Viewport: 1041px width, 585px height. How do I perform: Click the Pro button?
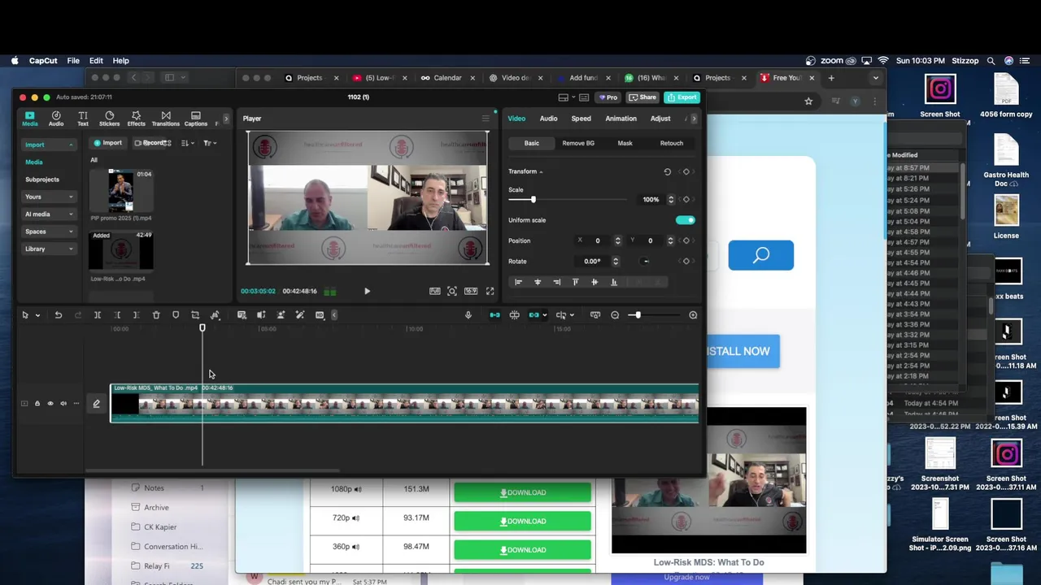pos(608,97)
